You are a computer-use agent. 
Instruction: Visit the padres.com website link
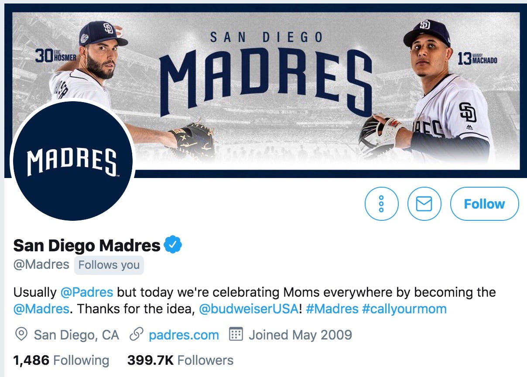184,335
